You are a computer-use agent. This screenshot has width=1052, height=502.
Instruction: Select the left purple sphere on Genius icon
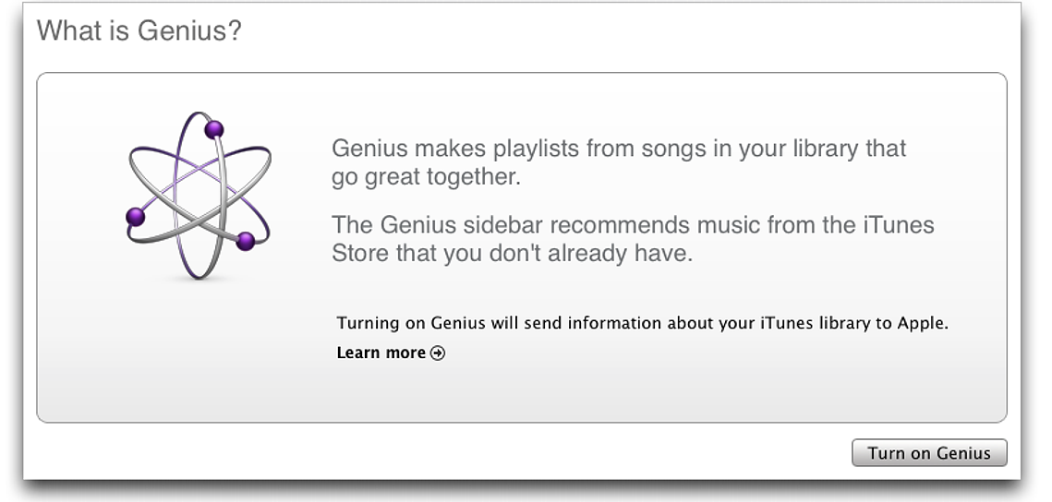tap(136, 217)
